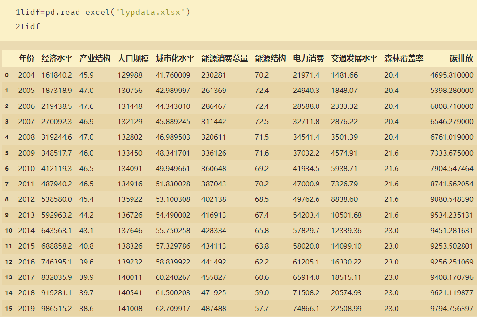
Task: Select the 经济水平 column header
Action: [x=57, y=58]
